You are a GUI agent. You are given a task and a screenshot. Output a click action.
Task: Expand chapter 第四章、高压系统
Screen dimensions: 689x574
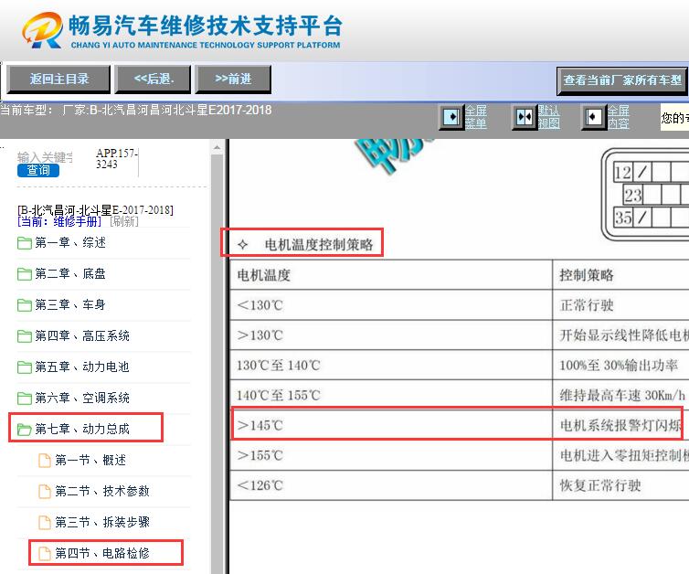(82, 335)
